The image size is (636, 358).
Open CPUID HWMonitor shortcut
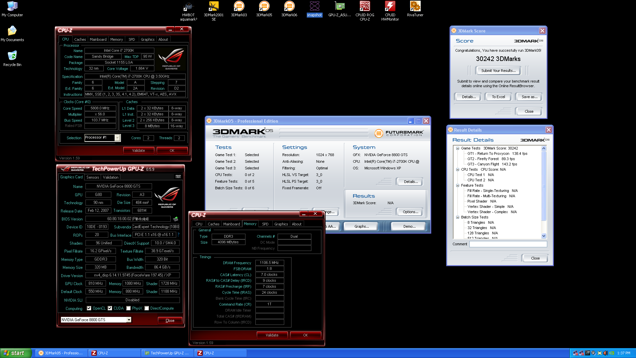[x=390, y=11]
